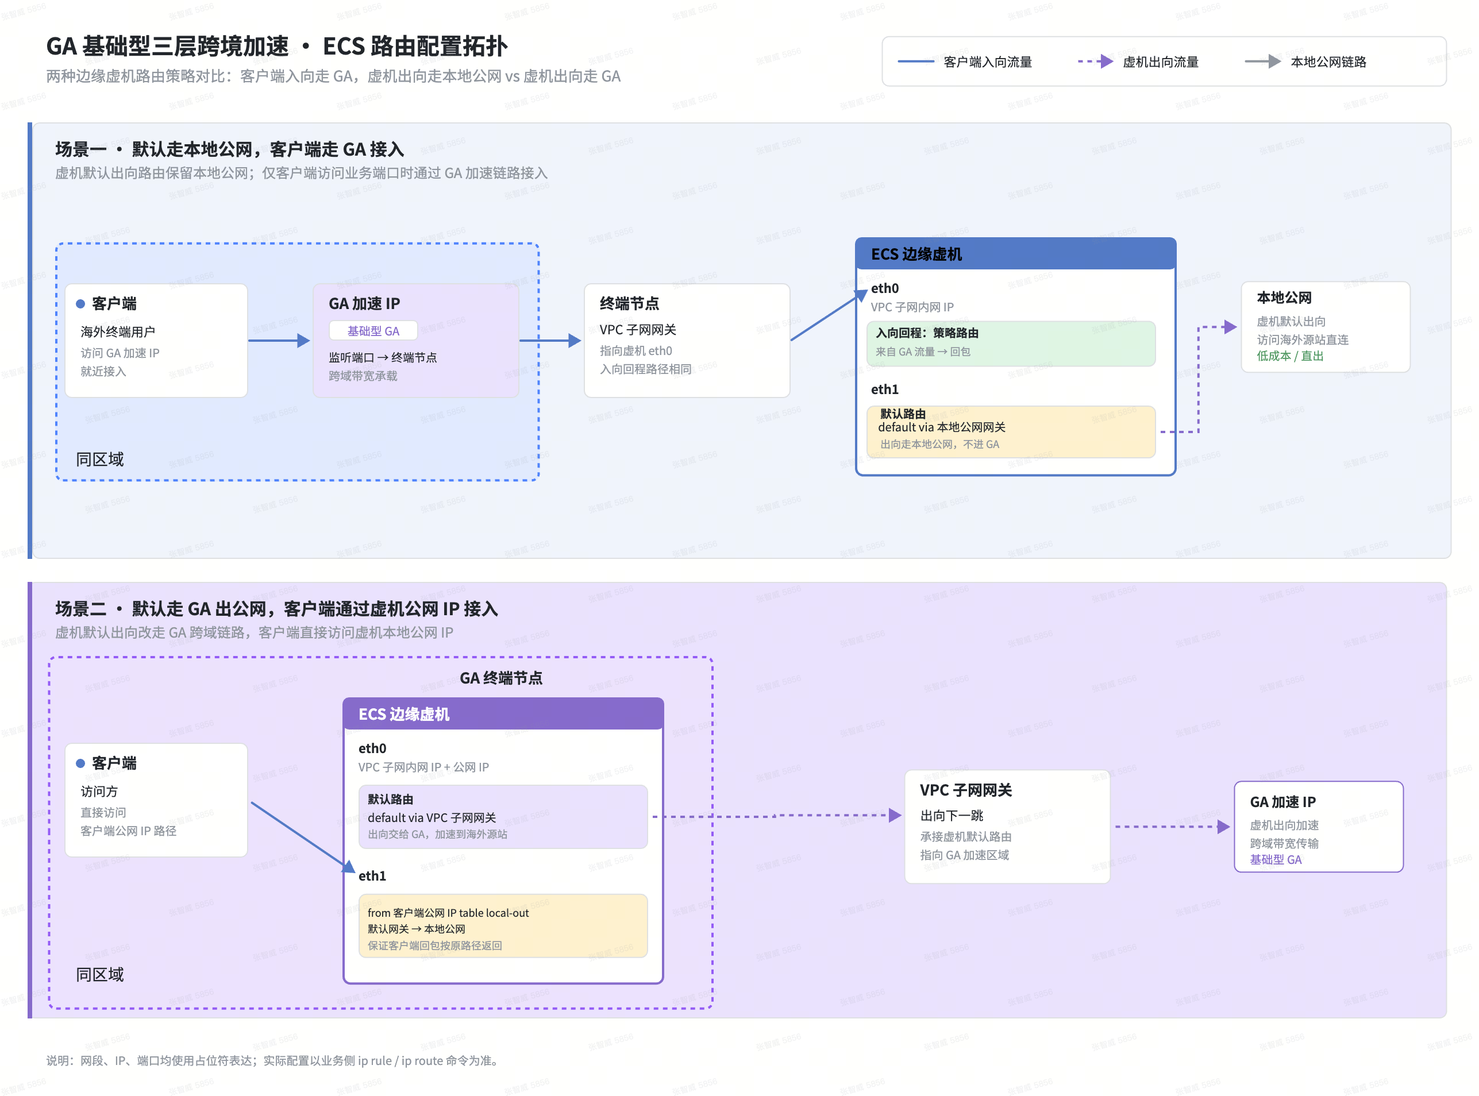Click the 客户端入向流量 legend entry
Image resolution: width=1479 pixels, height=1096 pixels.
965,61
